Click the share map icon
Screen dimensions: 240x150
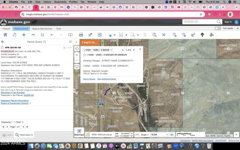point(100,35)
